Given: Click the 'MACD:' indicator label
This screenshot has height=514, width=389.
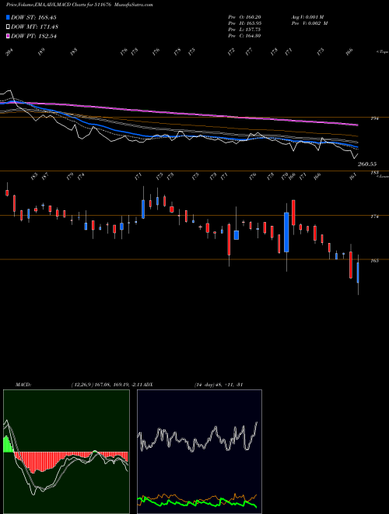Looking at the screenshot, I should 23,384.
